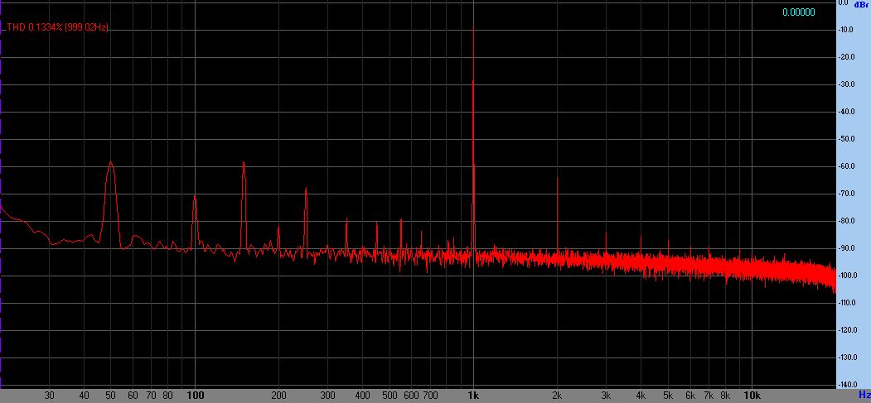Viewport: 871px width, 403px height.
Task: Click the 6k frequency axis label
Action: [690, 396]
